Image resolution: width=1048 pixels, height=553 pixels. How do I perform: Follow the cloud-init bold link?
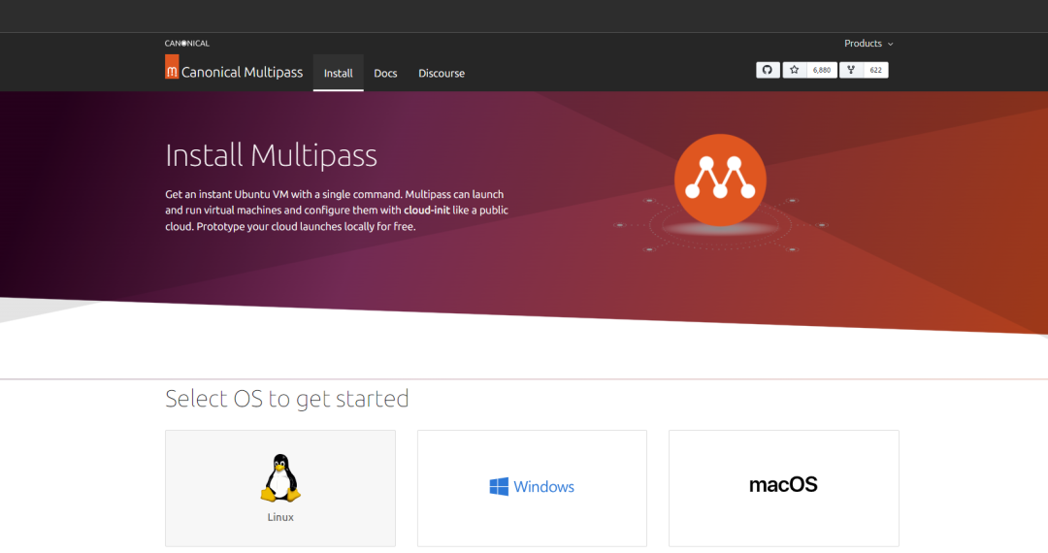[426, 210]
